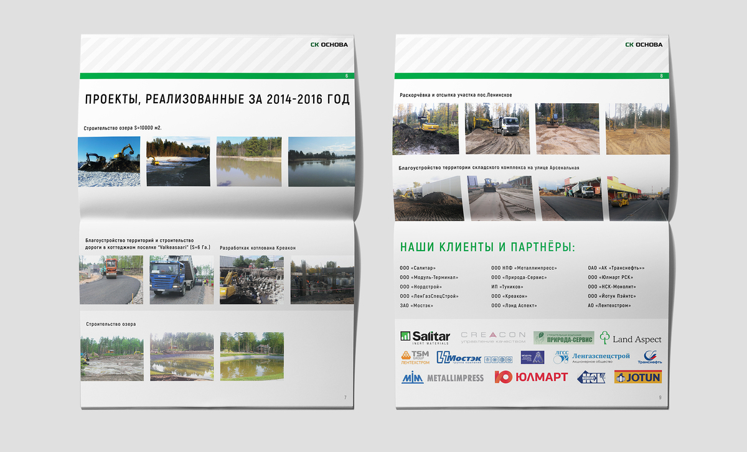Viewport: 747px width, 452px height.
Task: Click the TSM Group Лентехстром logo
Action: coord(415,357)
